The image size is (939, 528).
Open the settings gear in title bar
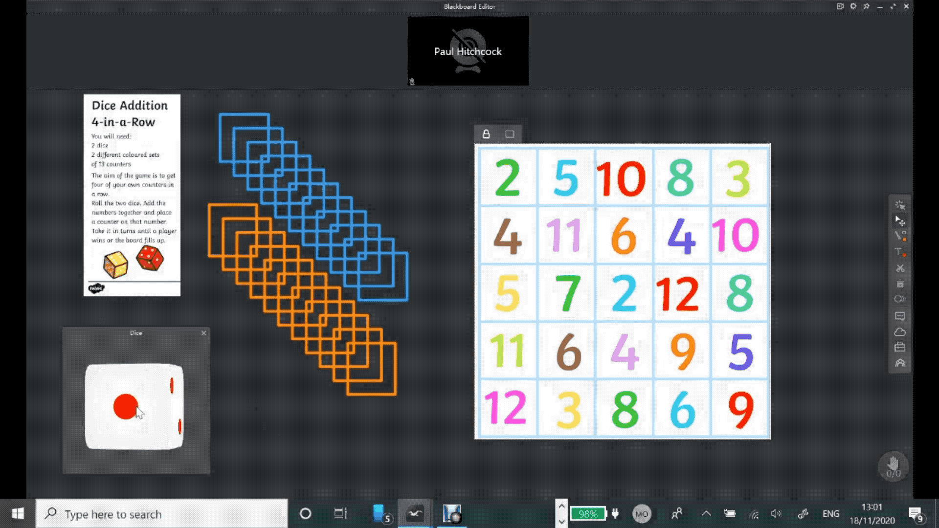coord(853,6)
